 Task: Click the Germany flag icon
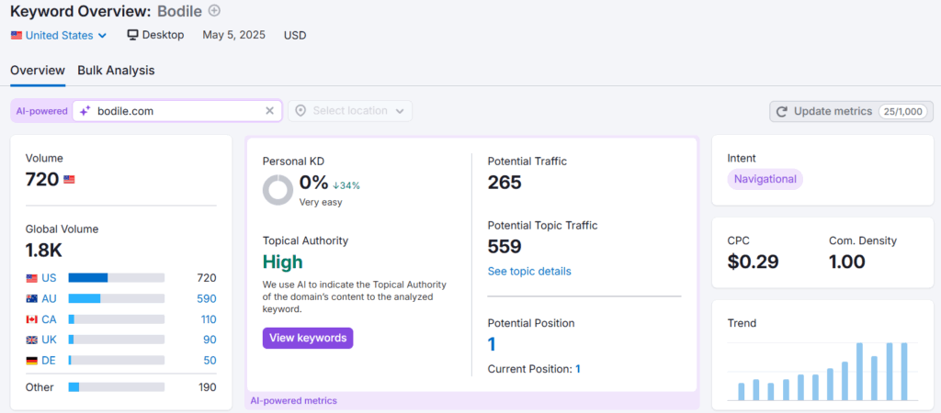pos(32,361)
